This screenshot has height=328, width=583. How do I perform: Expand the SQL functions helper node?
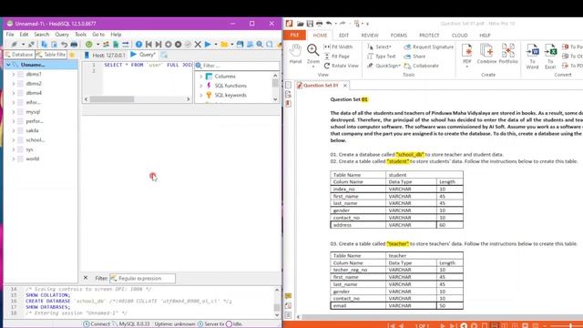coord(201,86)
